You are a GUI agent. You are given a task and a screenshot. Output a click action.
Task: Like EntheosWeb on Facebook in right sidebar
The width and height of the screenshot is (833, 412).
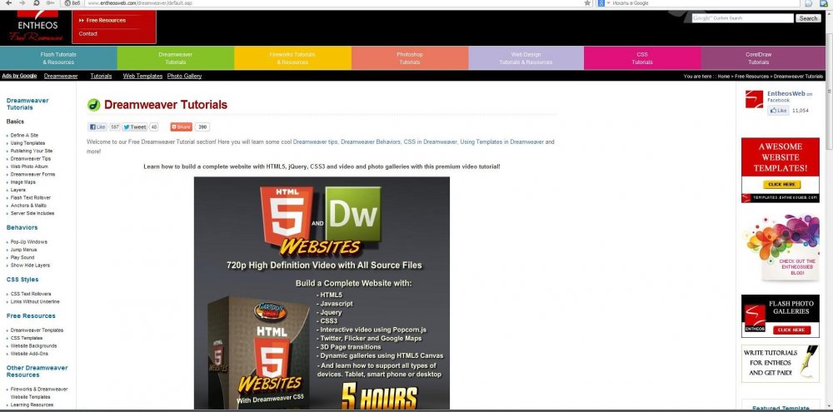778,111
